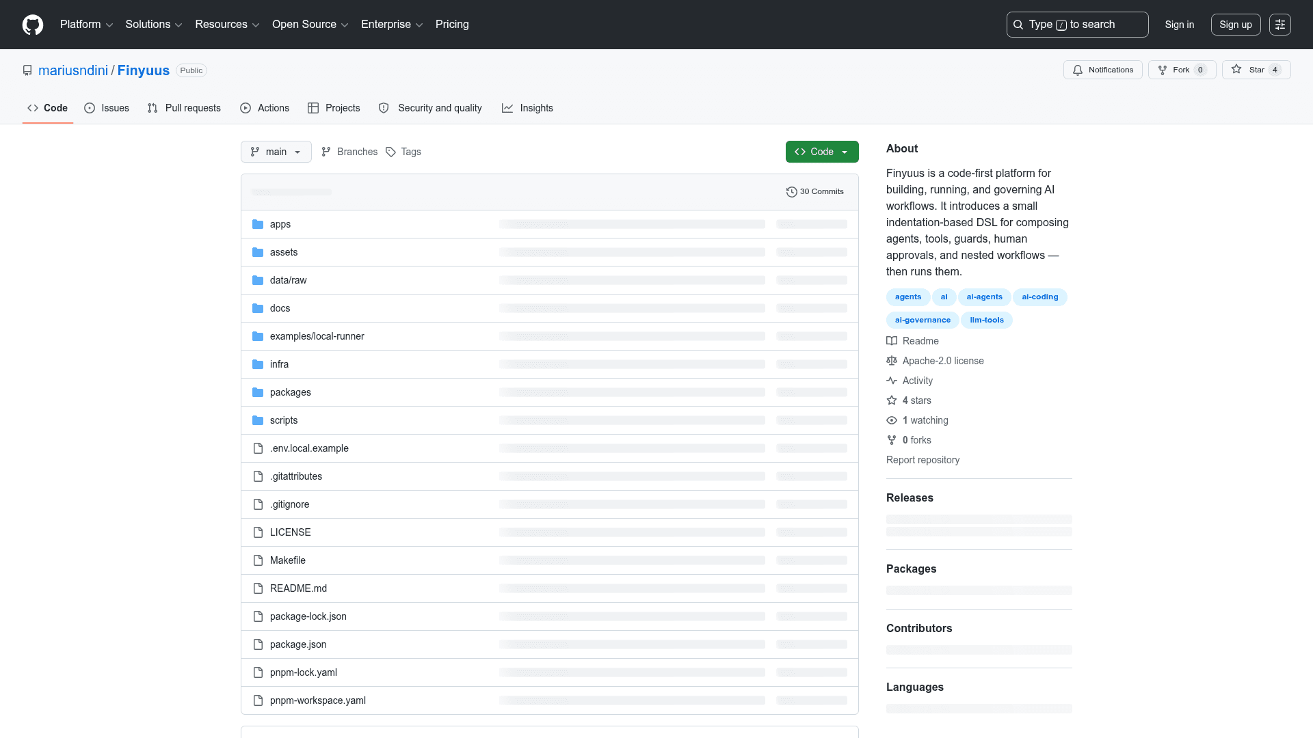This screenshot has height=738, width=1313.
Task: Click the fork icon beside 0 forks
Action: 892,440
